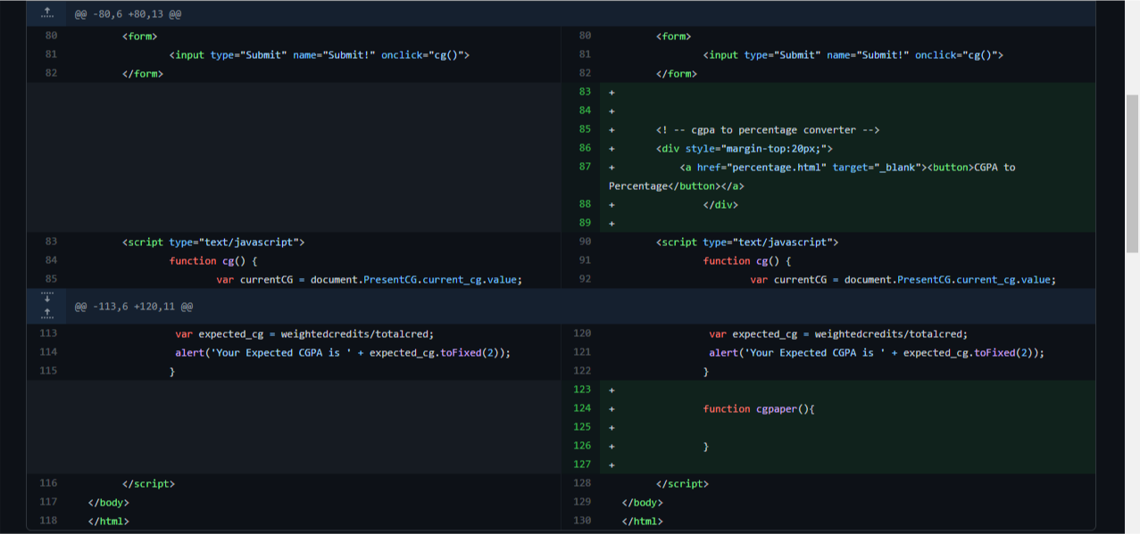Click line number 90 in the new file
Image resolution: width=1140 pixels, height=534 pixels.
585,242
